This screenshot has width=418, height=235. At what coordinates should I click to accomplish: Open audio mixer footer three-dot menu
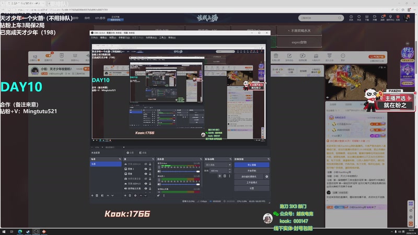point(164,195)
